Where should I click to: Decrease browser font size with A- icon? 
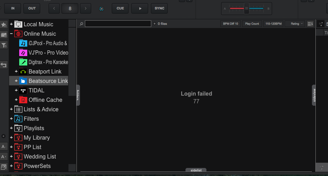(x=4, y=147)
